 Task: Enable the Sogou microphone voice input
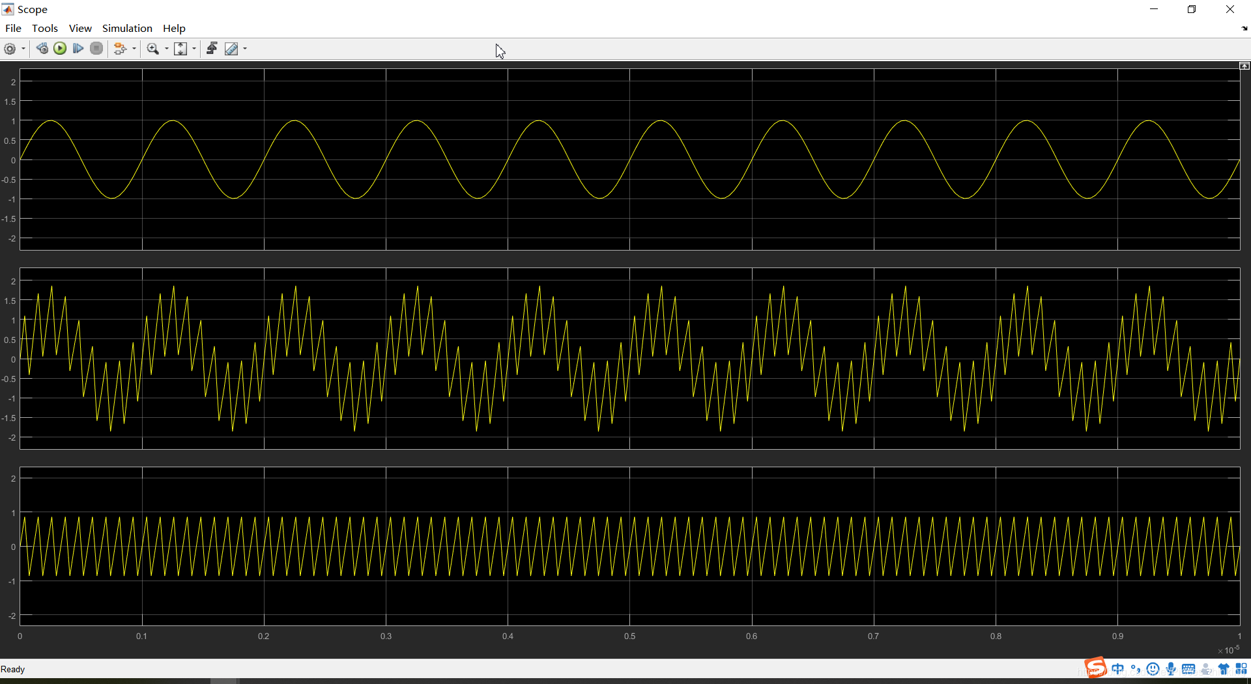[x=1170, y=669]
